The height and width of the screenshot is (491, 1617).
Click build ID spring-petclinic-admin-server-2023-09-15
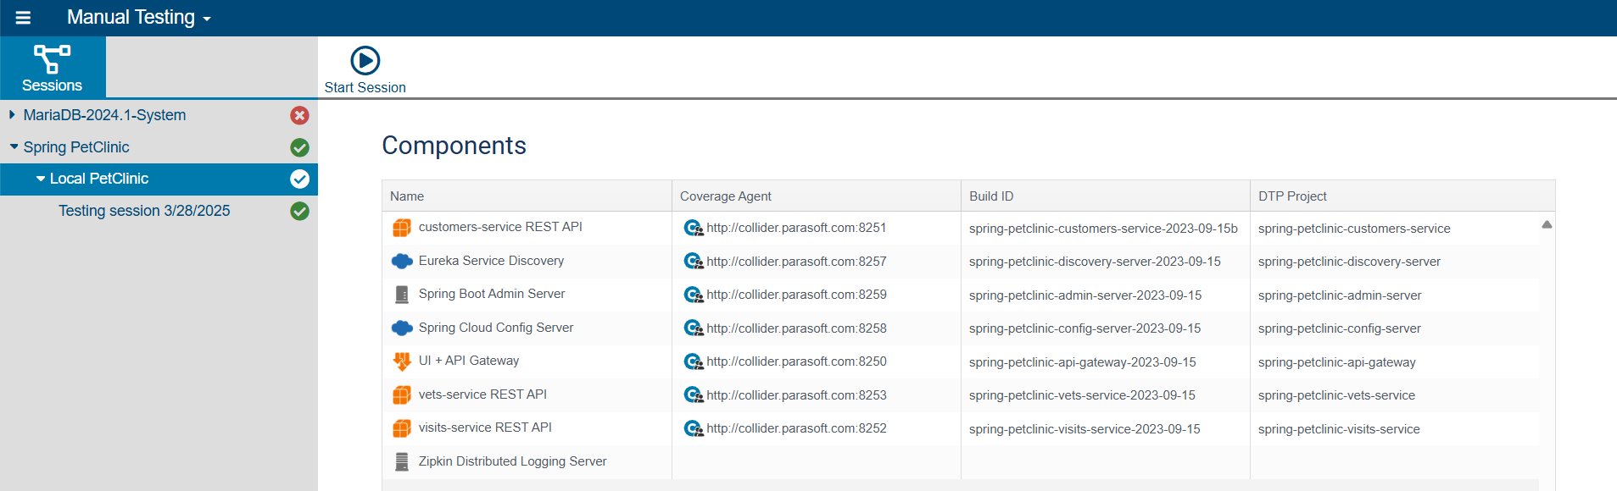(1085, 295)
